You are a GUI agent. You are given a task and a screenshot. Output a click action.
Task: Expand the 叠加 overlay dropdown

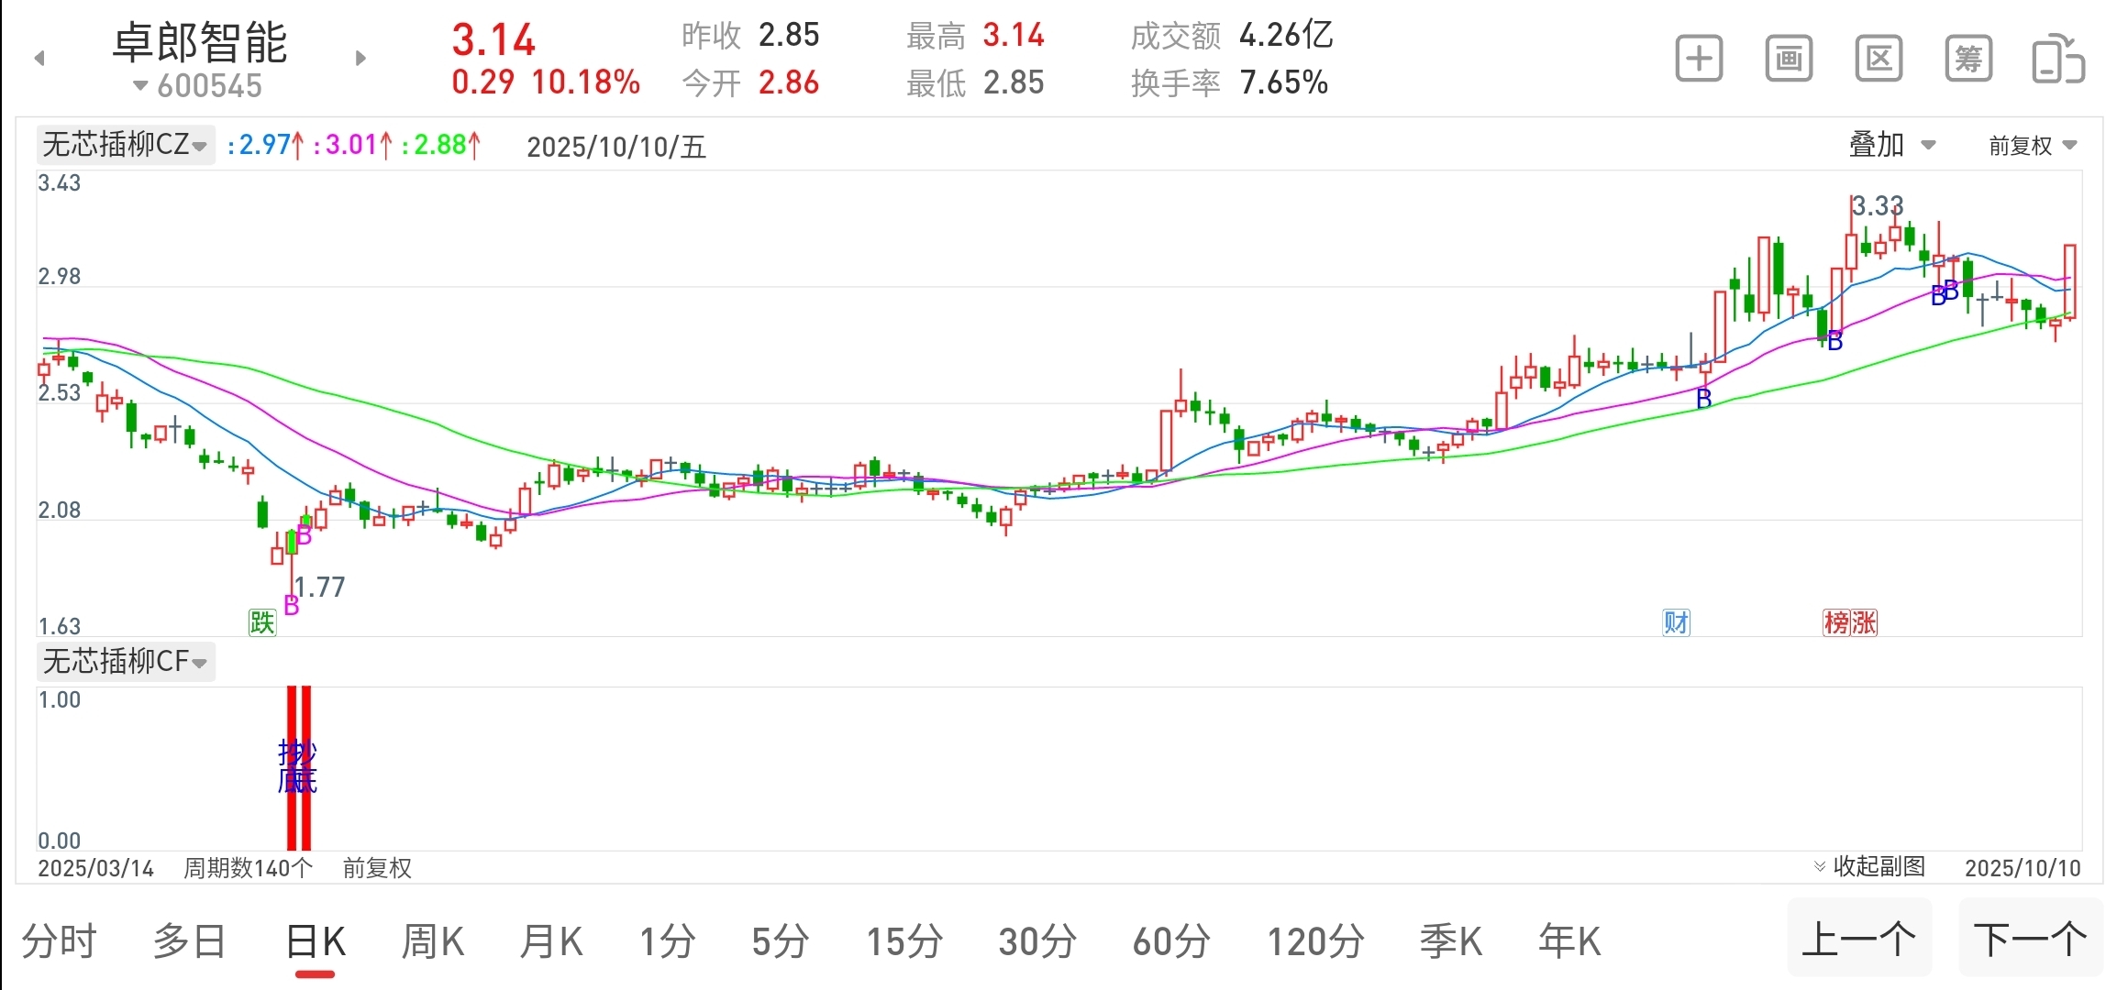click(1891, 145)
